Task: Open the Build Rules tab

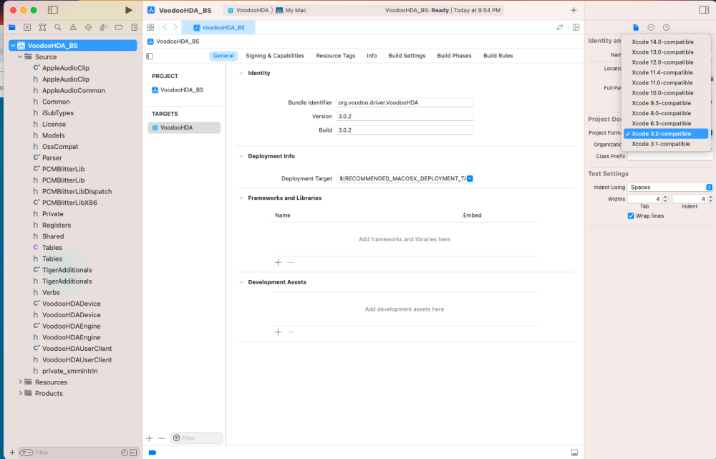Action: (x=498, y=56)
